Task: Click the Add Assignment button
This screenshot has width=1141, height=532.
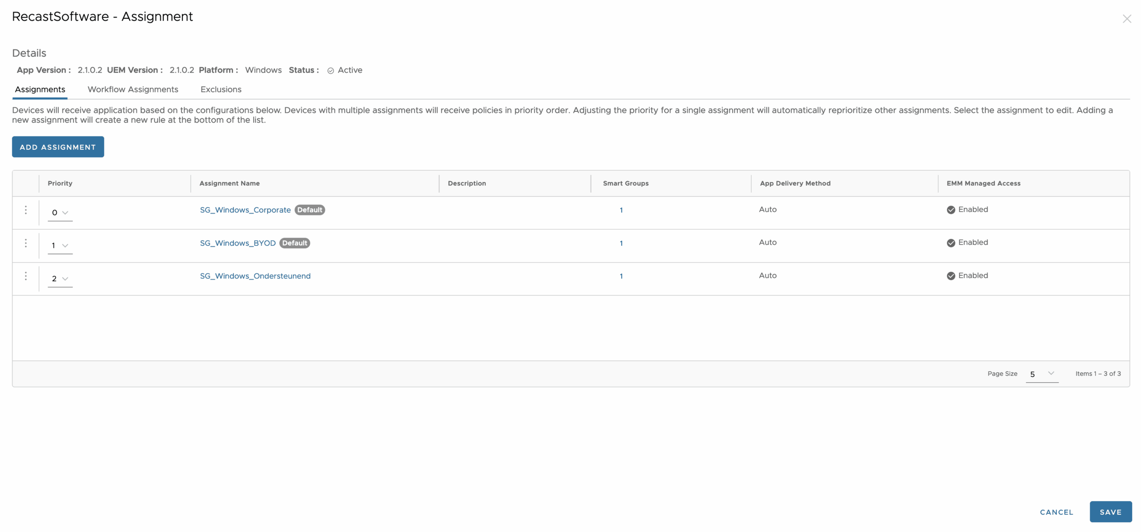Action: coord(58,147)
